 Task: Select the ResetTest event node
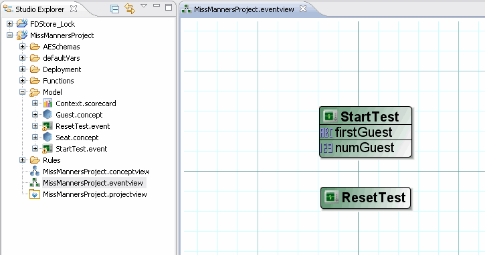pos(366,198)
